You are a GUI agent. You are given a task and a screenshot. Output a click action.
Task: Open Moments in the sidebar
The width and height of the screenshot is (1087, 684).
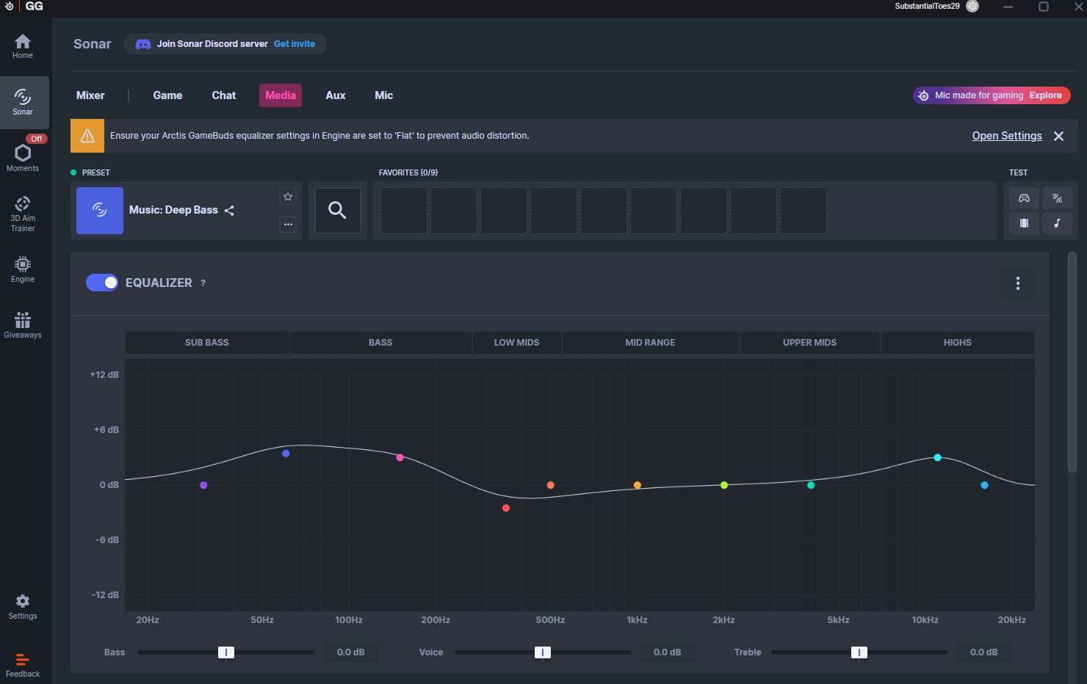23,157
